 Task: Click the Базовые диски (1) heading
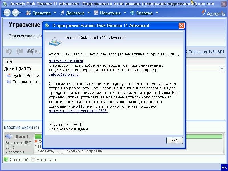click(21, 128)
